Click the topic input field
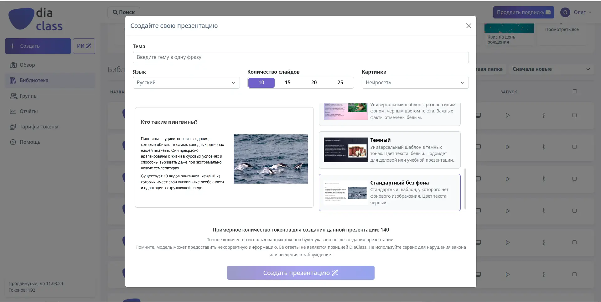Screen dimensions: 601x302 [x=301, y=57]
